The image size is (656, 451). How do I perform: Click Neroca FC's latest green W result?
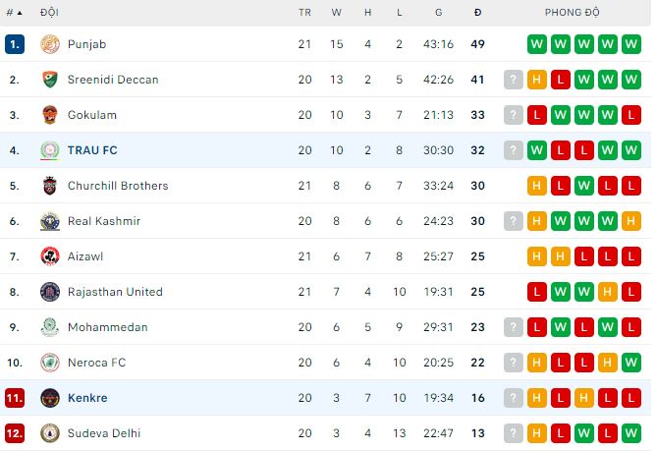631,363
